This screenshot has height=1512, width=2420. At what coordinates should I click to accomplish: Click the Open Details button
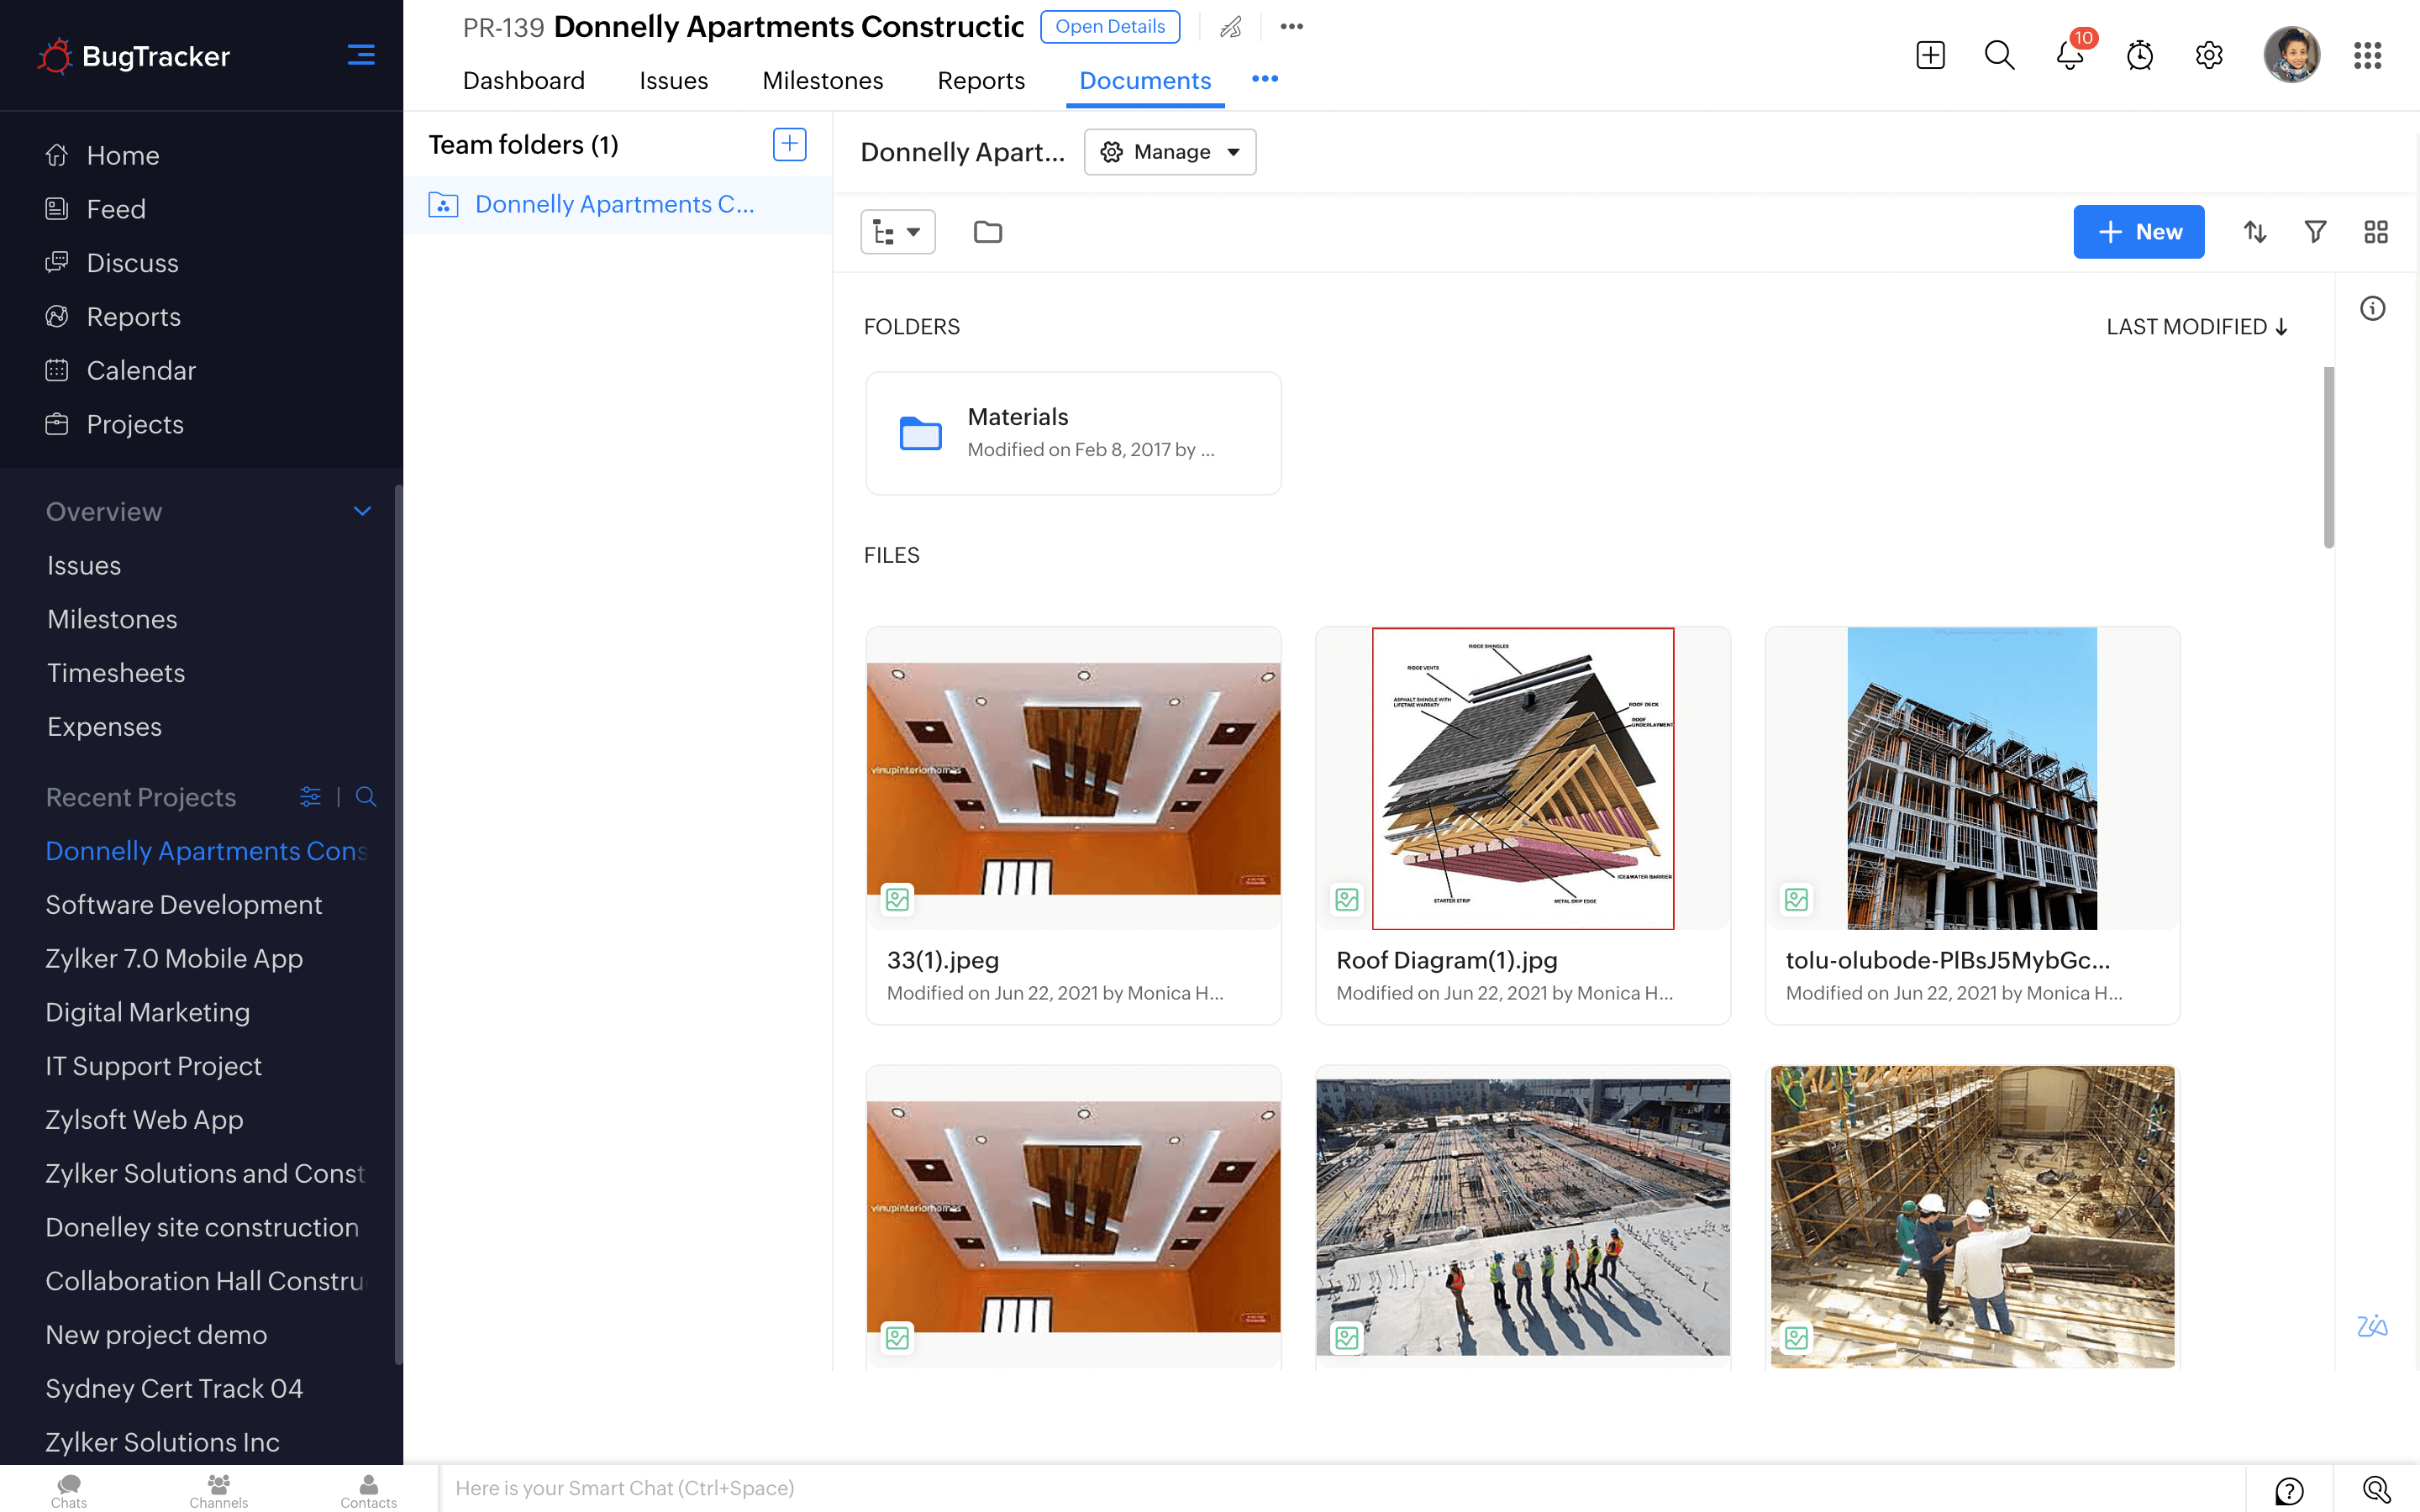[1109, 27]
